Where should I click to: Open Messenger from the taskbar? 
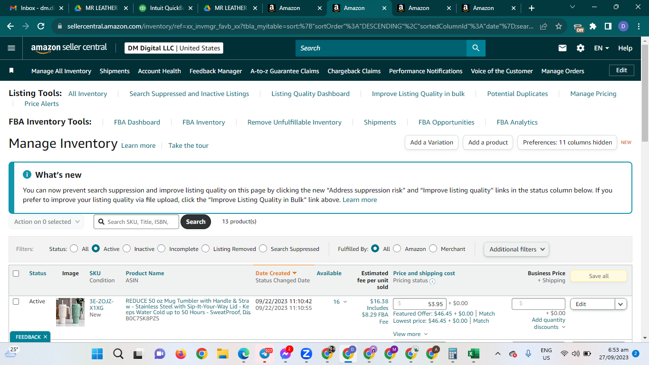coord(286,354)
